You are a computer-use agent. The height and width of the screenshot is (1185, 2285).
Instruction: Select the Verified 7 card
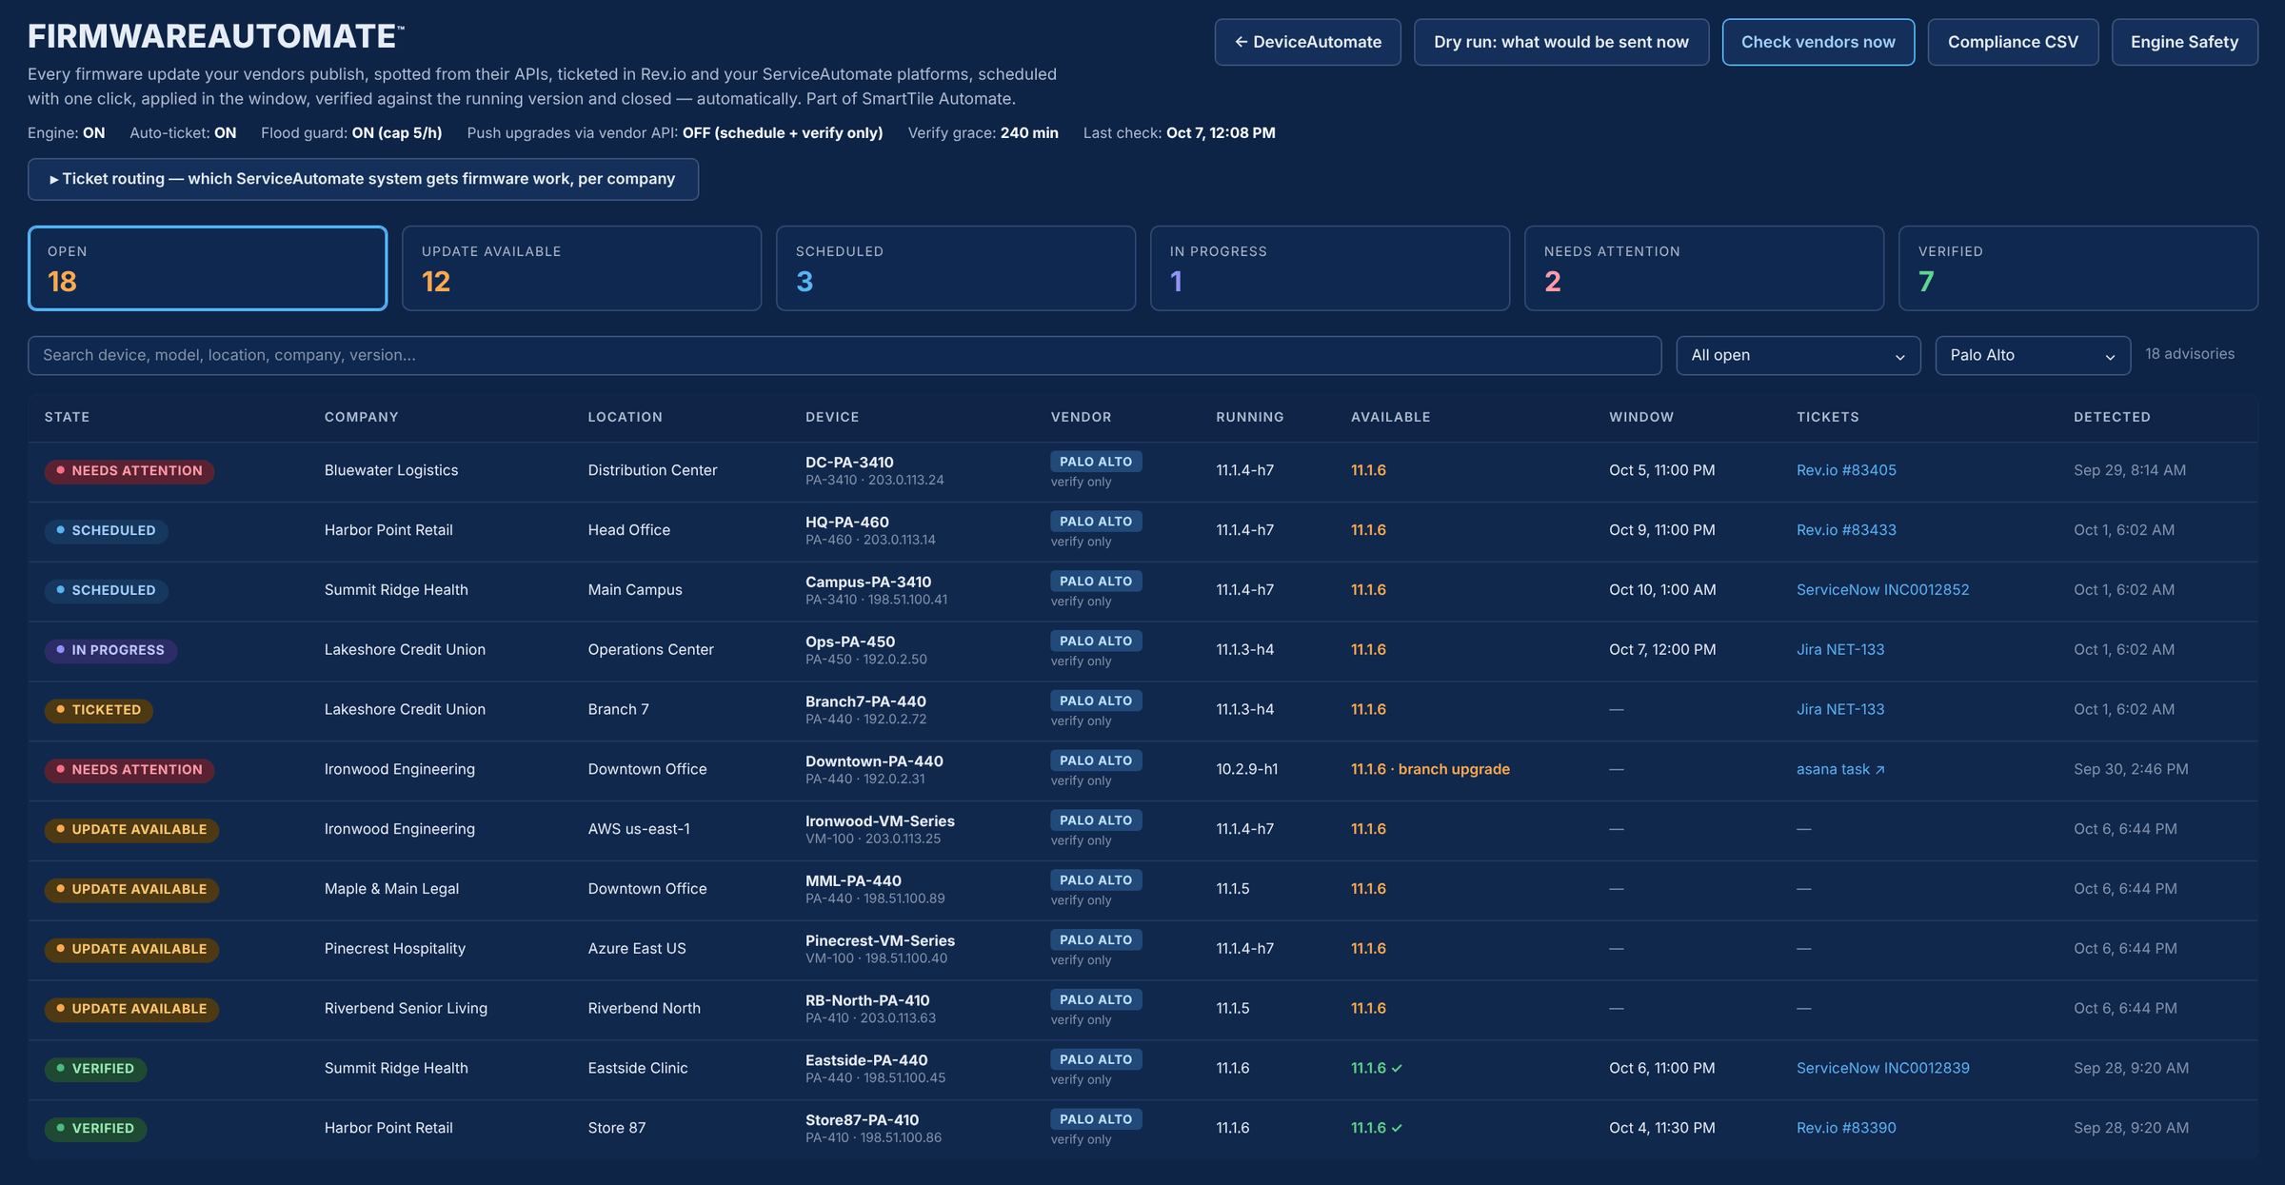(x=2078, y=268)
